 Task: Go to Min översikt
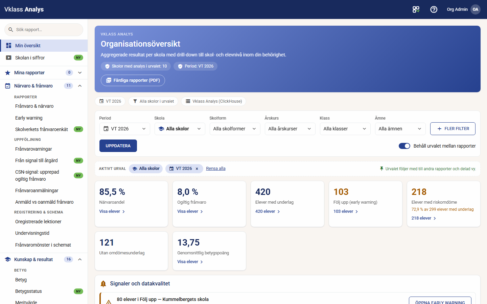[x=44, y=46]
